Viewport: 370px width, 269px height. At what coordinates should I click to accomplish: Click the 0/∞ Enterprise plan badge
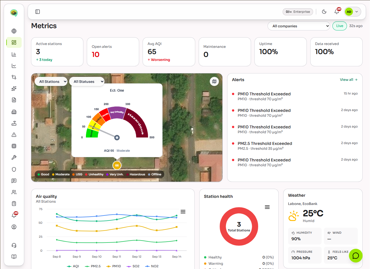pyautogui.click(x=298, y=12)
